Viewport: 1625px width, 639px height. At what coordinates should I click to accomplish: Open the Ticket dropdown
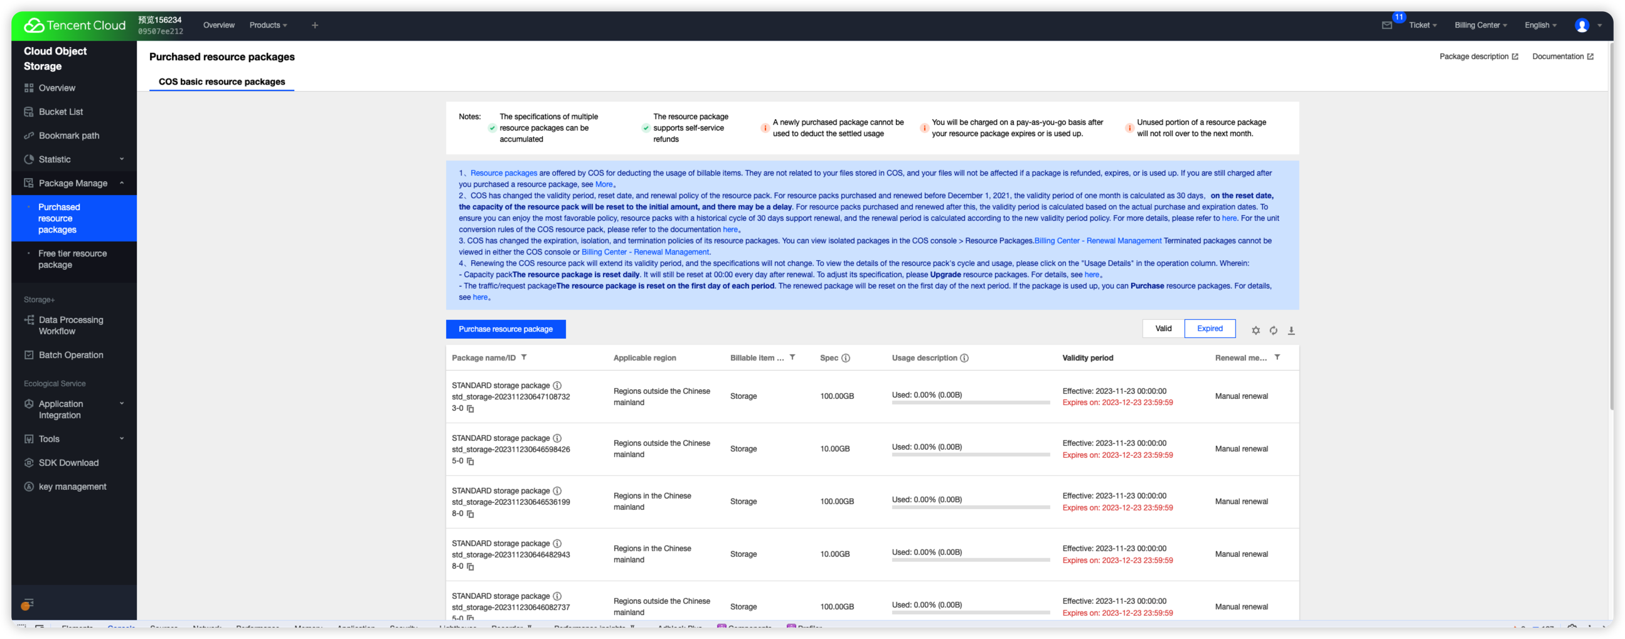[1422, 25]
